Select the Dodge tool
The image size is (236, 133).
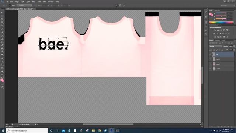click(2, 55)
